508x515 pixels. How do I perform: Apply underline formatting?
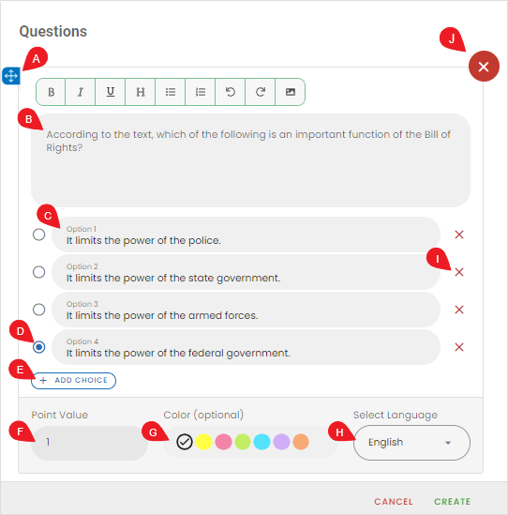[111, 92]
